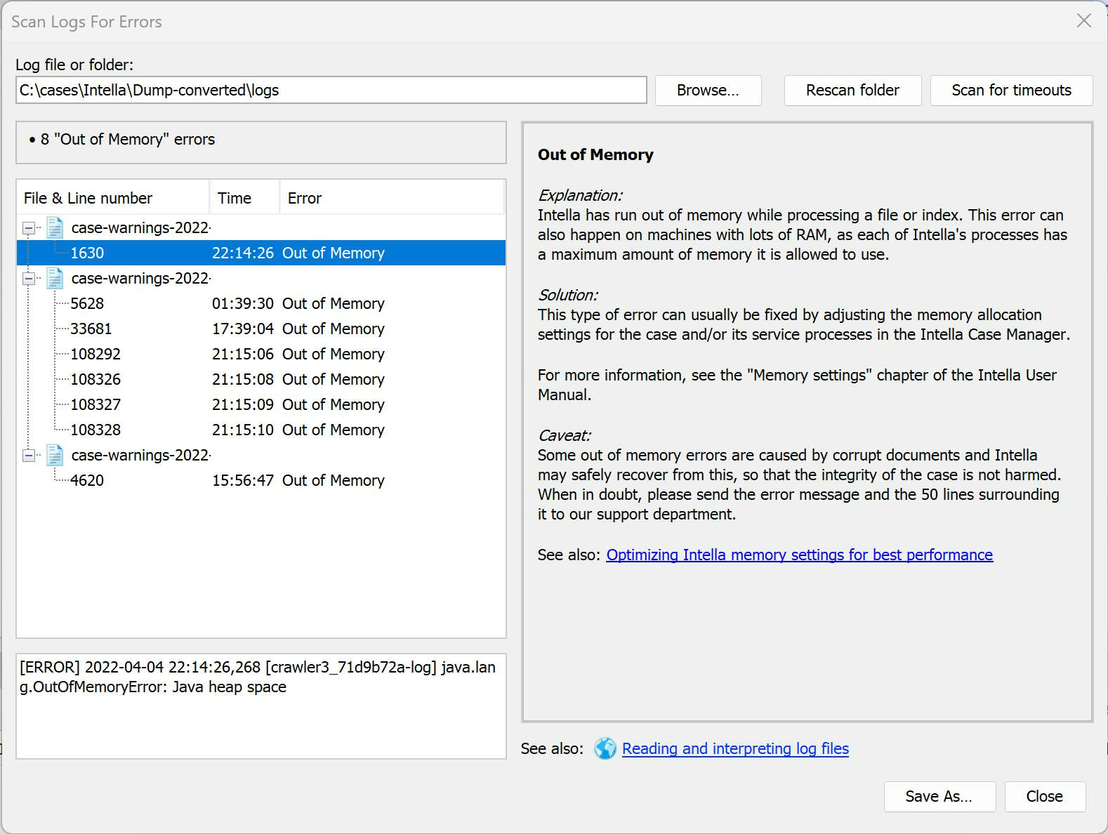Click the globe icon beside Reading log files

[x=605, y=748]
